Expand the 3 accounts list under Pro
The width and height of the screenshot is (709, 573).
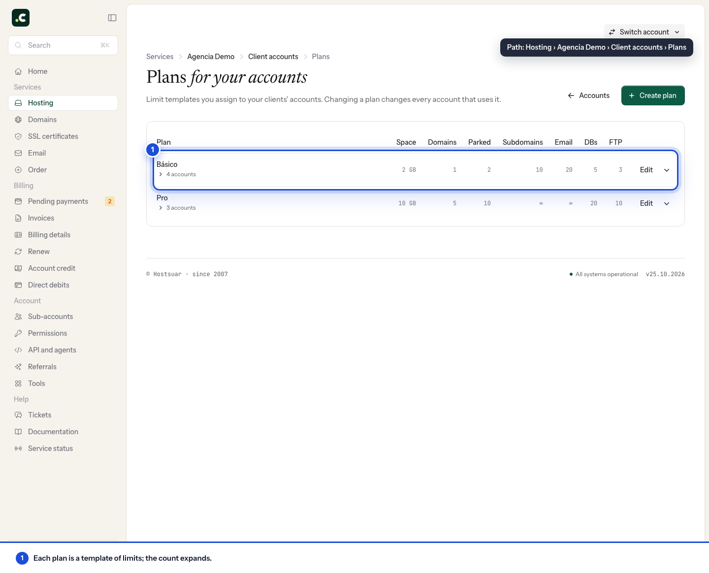(x=177, y=208)
